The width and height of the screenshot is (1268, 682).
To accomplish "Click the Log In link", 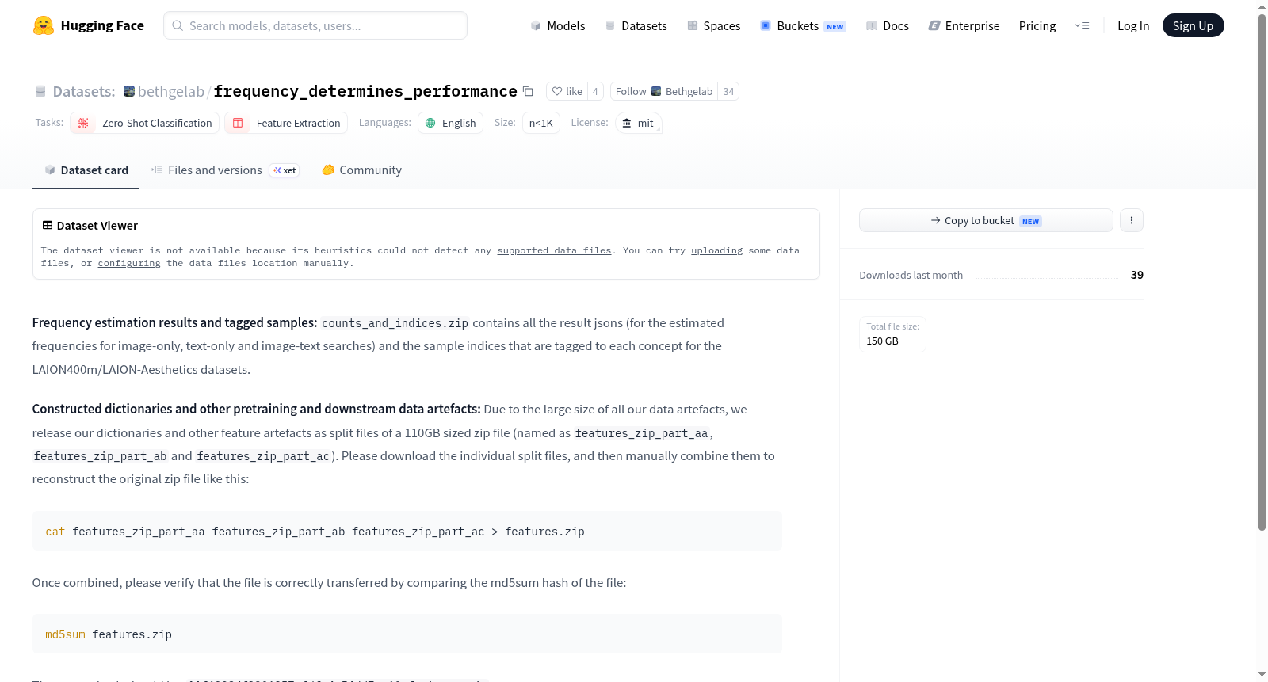I will click(1133, 25).
